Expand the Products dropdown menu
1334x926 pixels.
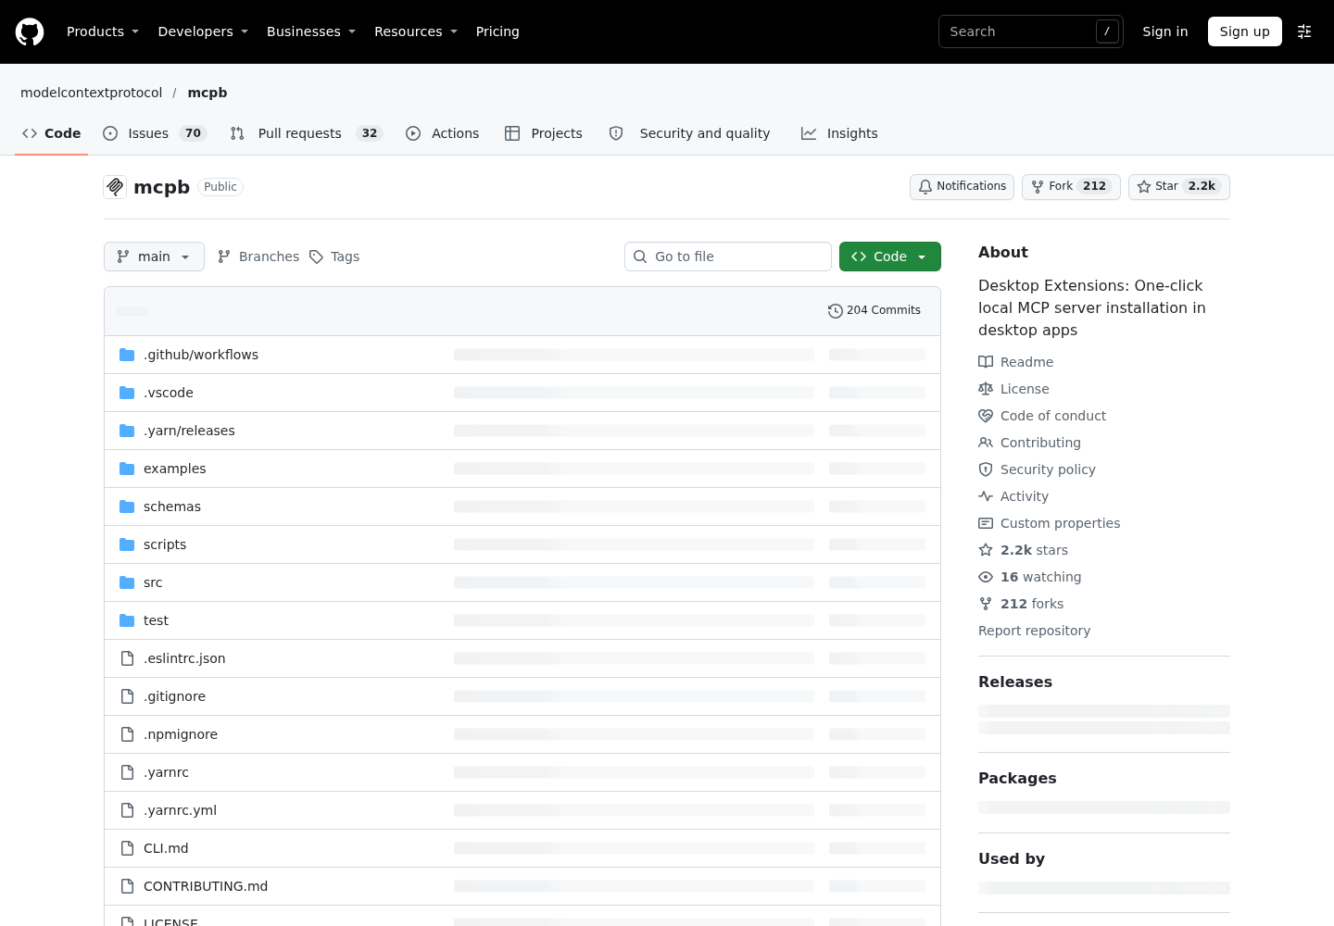tap(103, 31)
